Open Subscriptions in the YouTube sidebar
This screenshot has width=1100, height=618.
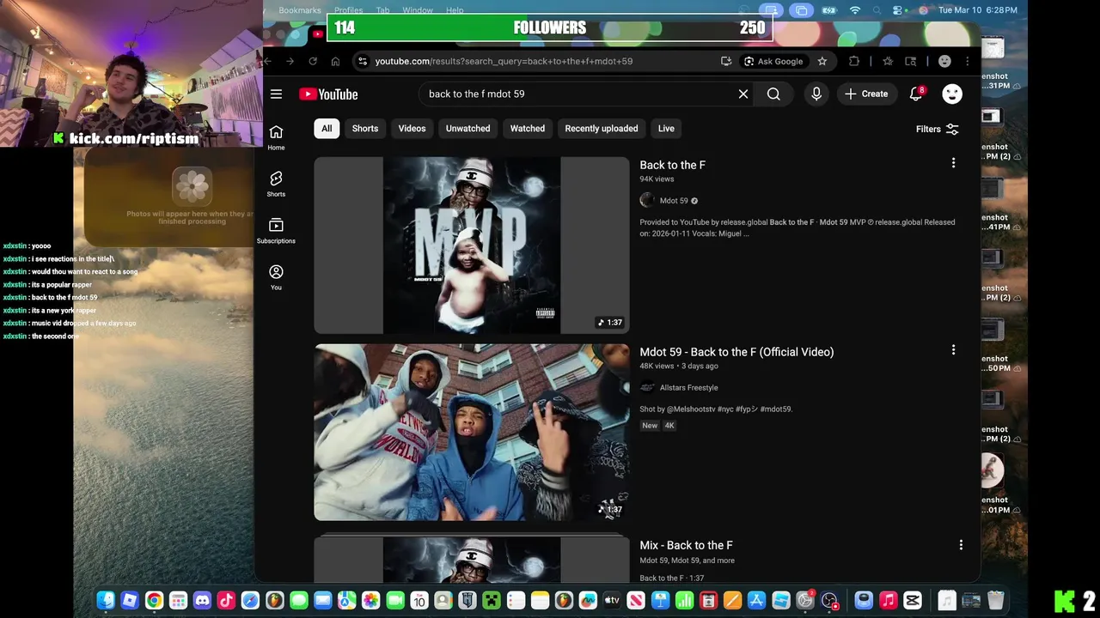pos(276,230)
